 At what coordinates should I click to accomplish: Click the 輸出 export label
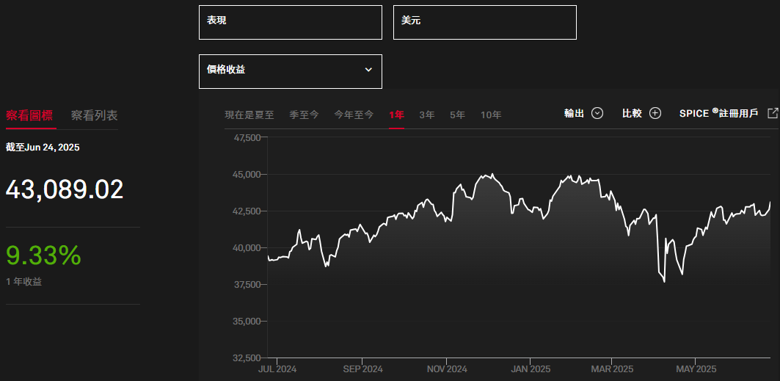574,113
